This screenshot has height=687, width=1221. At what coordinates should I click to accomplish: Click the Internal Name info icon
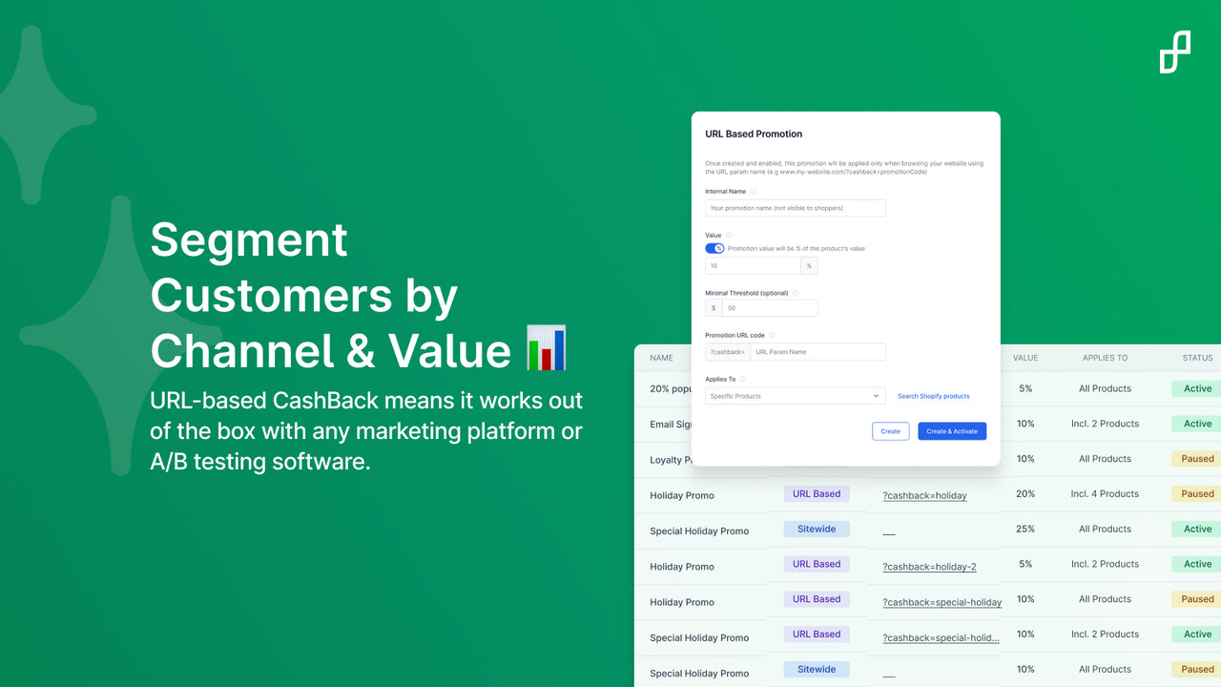click(754, 191)
